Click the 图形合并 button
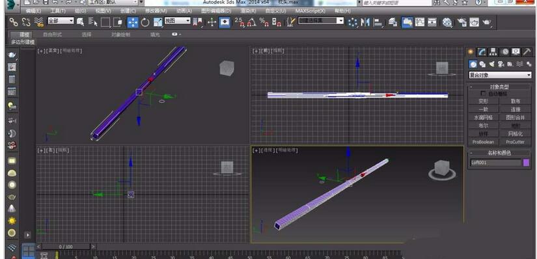Viewport: 537px width, 259px height. coord(515,117)
